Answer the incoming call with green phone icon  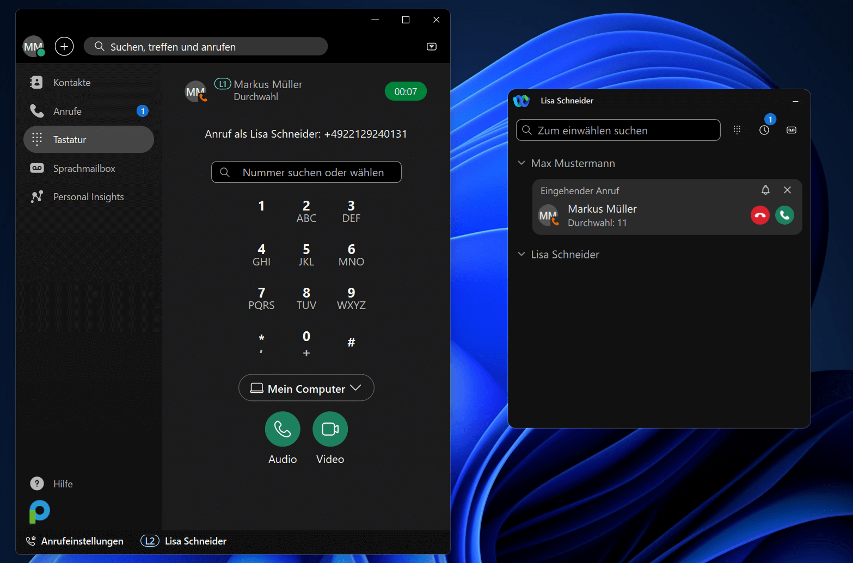[784, 215]
